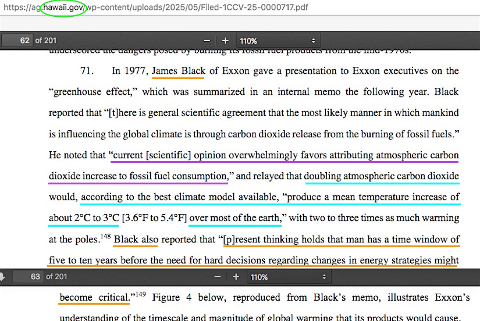Open the 110% zoom dropdown in upper toolbar

pos(278,41)
